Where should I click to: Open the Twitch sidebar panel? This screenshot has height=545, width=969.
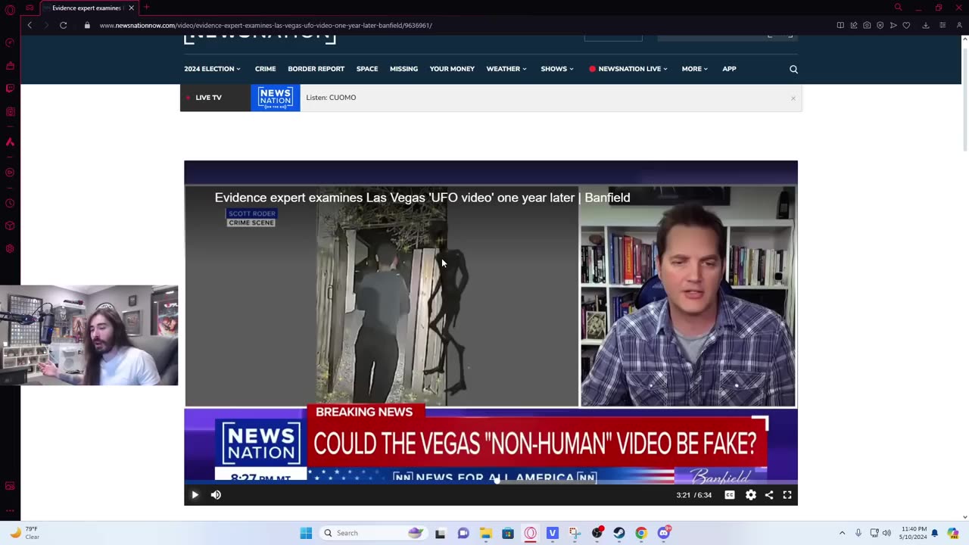click(x=10, y=89)
